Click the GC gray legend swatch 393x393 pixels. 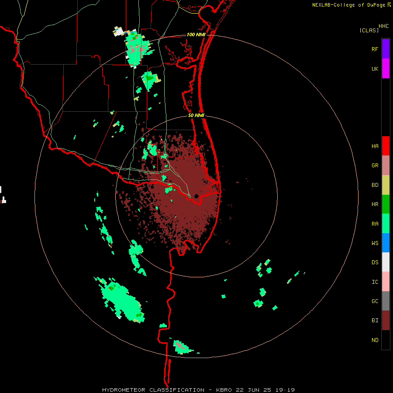386,301
